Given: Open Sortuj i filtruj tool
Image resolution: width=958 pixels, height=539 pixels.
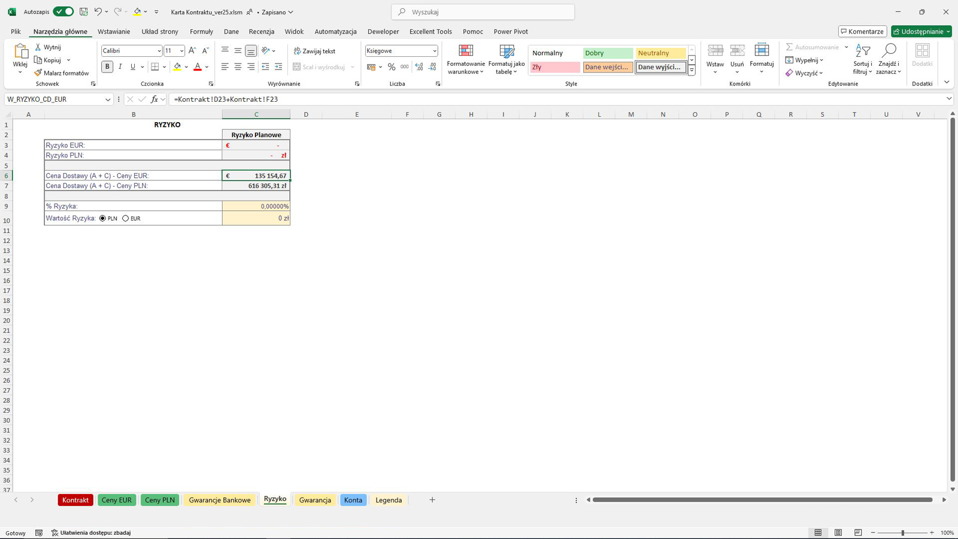Looking at the screenshot, I should click(863, 59).
